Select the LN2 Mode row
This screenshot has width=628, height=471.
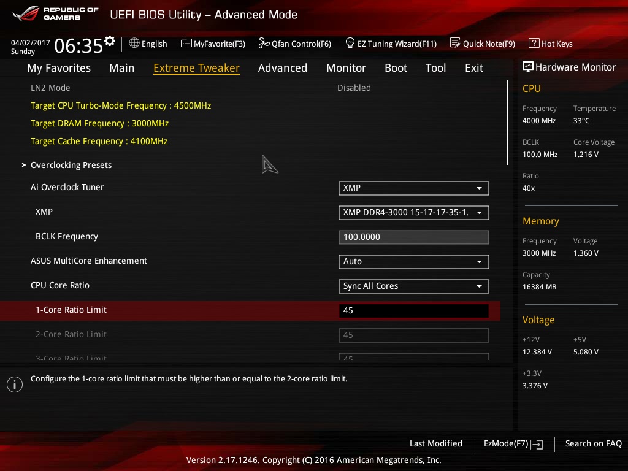coord(250,88)
